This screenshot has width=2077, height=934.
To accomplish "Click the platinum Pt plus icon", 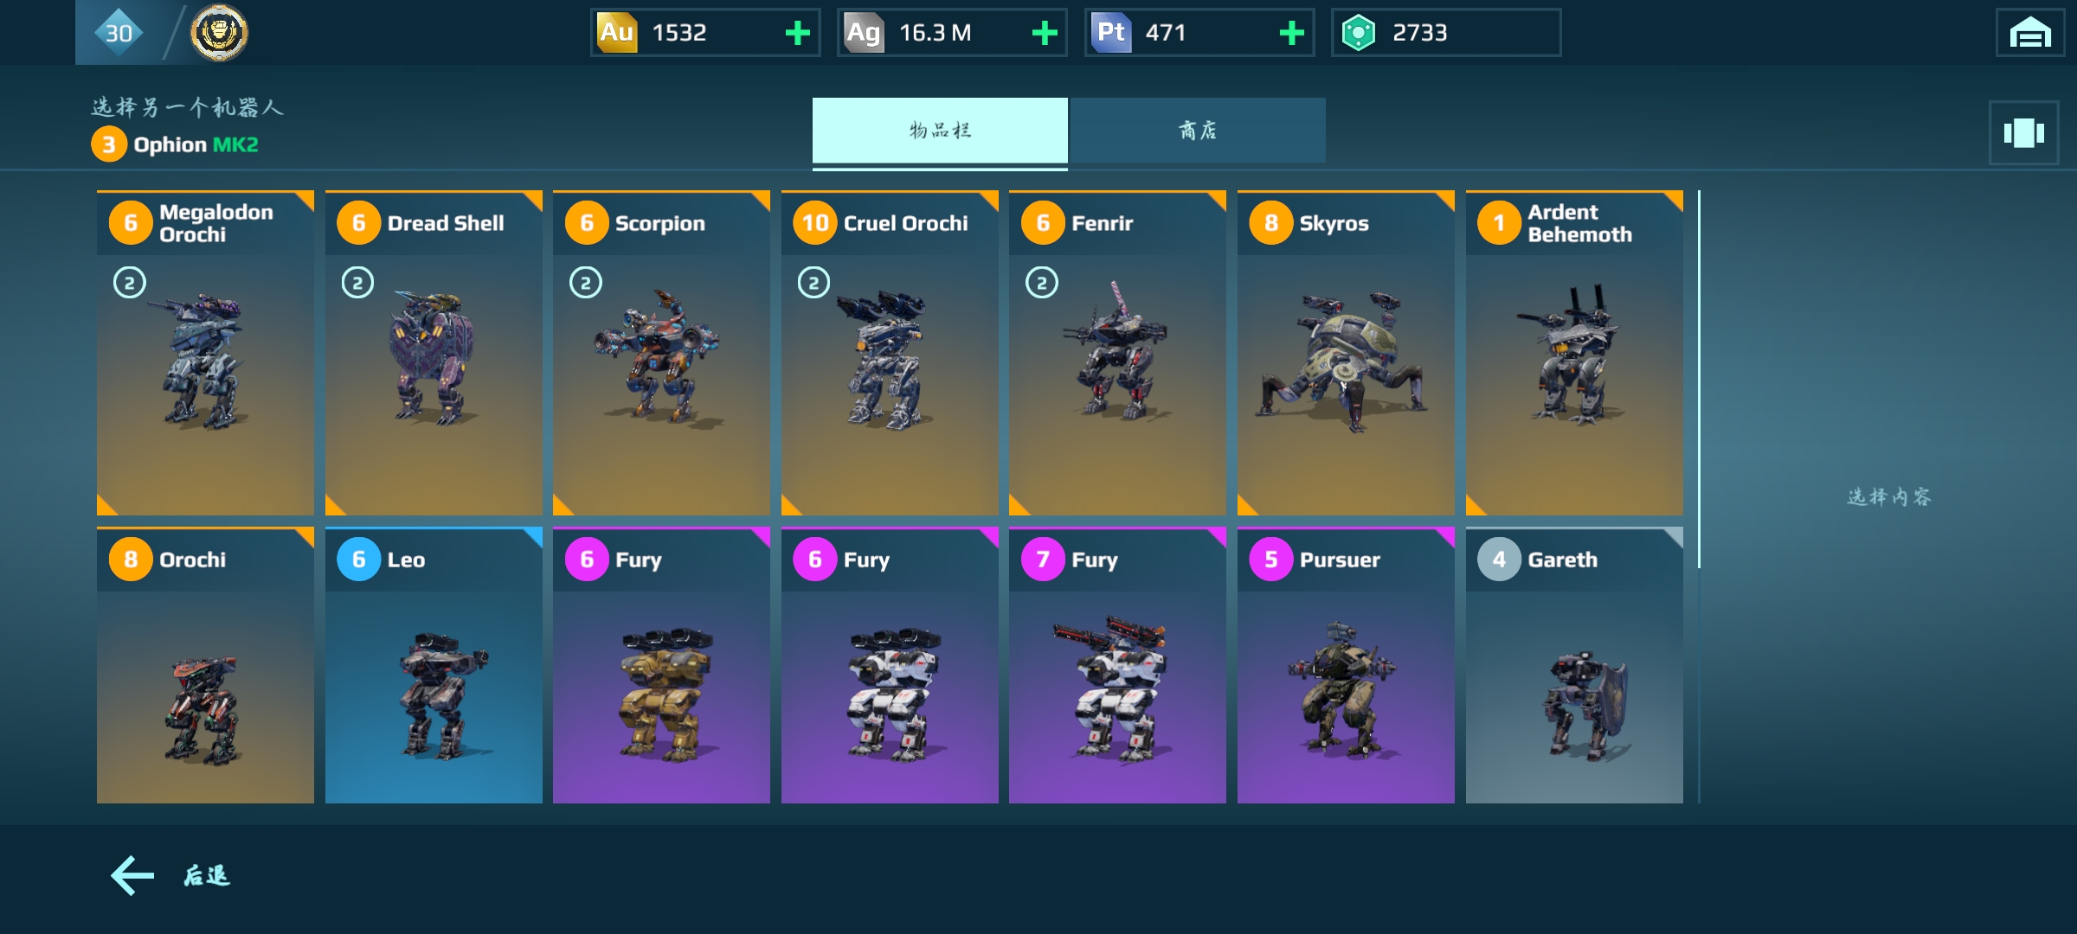I will pyautogui.click(x=1291, y=33).
